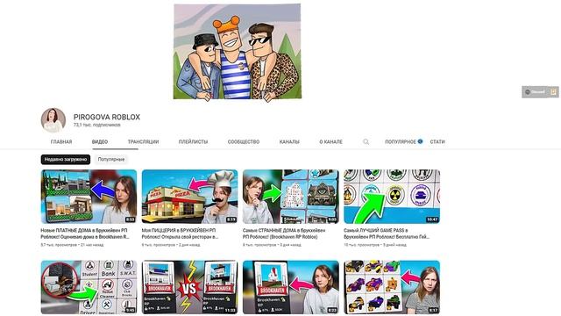Click the 8:19 duration badge on pizza video

pos(231,219)
